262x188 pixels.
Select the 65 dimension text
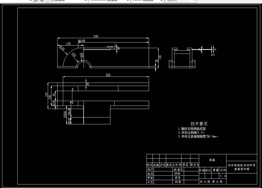coord(54,94)
